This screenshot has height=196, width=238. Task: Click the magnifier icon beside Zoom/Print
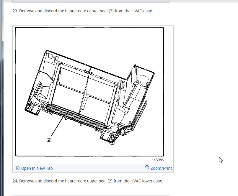point(147,167)
